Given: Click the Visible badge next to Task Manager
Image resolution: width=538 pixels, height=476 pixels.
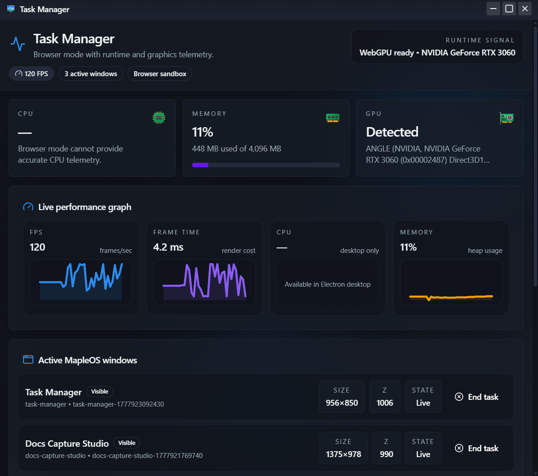Looking at the screenshot, I should tap(100, 391).
